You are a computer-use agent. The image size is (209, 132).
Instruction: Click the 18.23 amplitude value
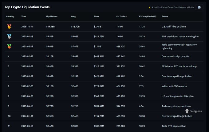[x=142, y=126]
